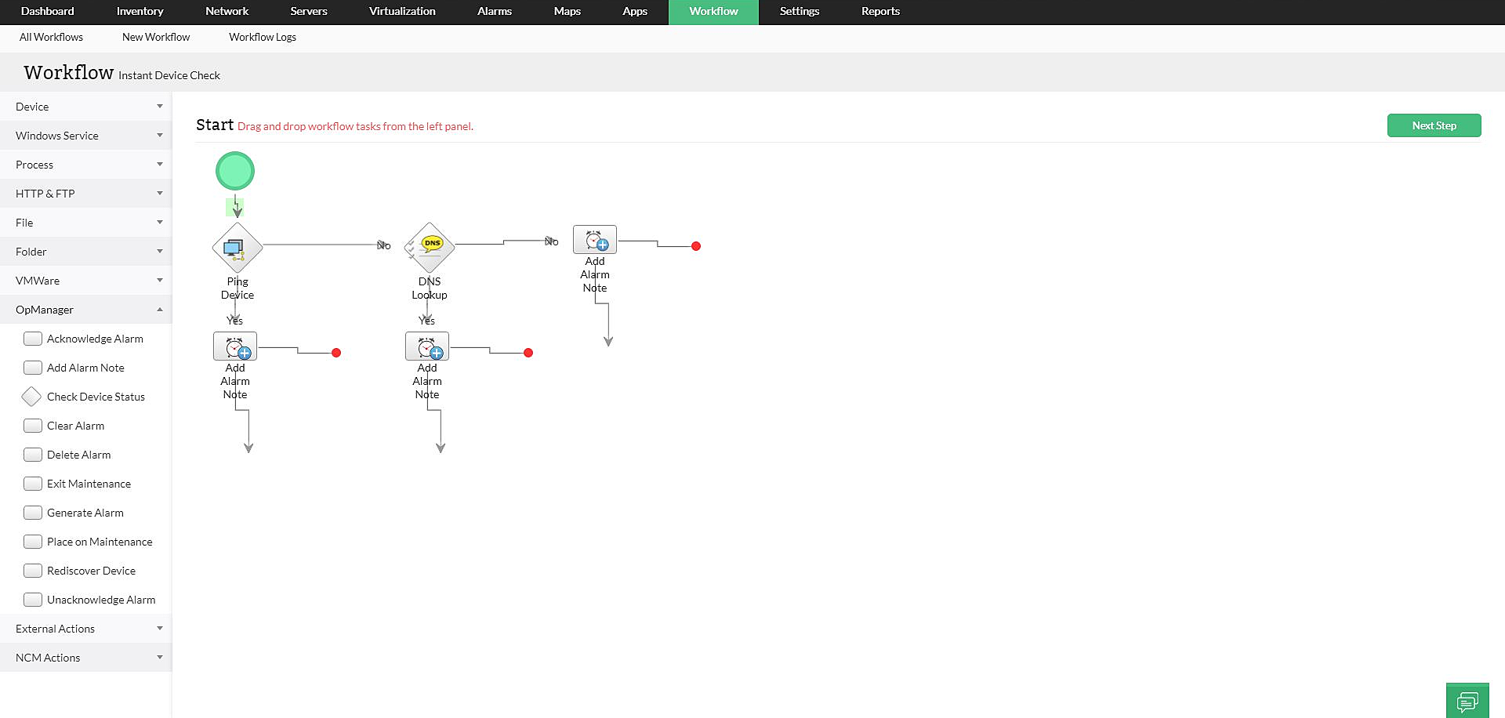Expand the External Actions category
Viewport: 1505px width, 718px height.
coord(85,629)
